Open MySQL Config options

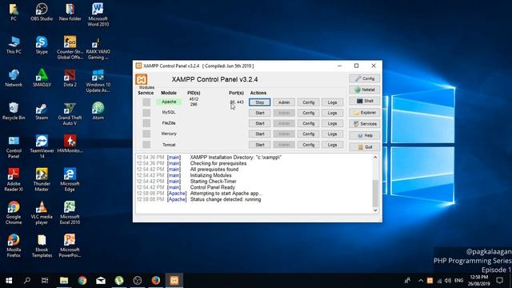click(308, 113)
